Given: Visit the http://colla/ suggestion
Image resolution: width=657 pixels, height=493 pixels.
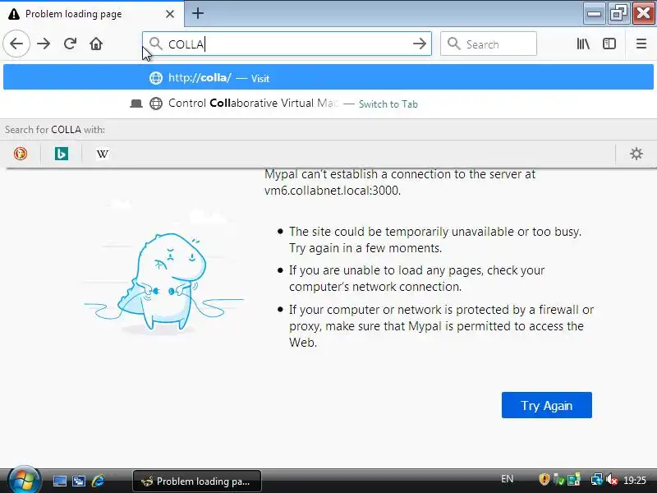Looking at the screenshot, I should click(328, 77).
